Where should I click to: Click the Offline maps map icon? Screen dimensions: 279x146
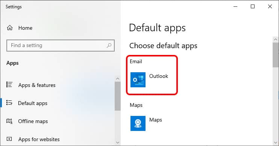point(9,121)
